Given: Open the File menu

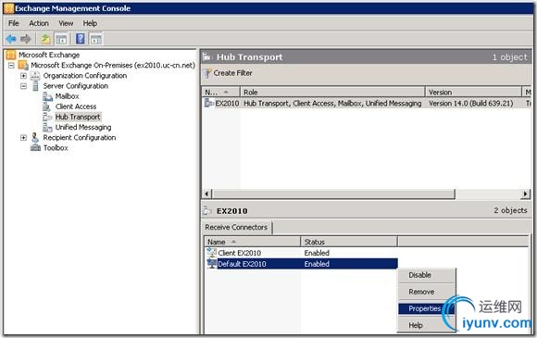Looking at the screenshot, I should tap(14, 23).
